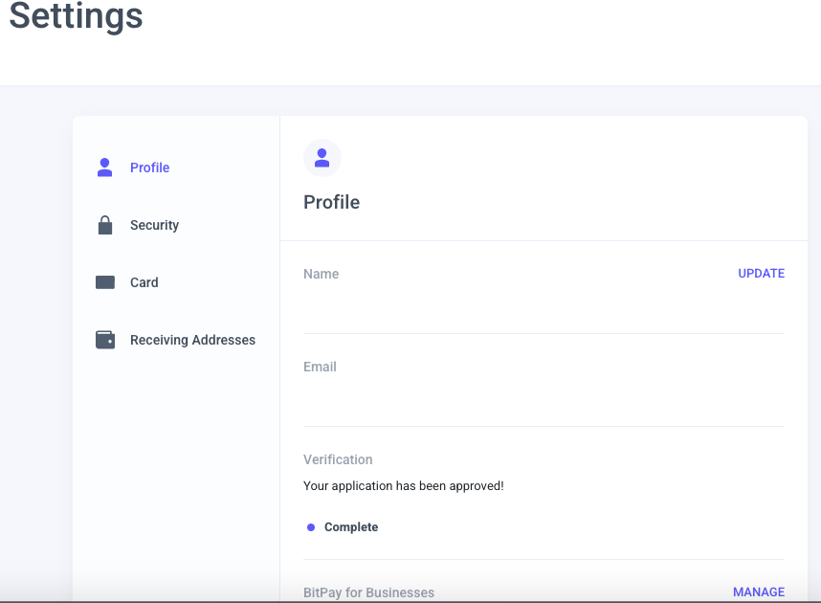The image size is (821, 603).
Task: Select the Settings page heading
Action: pyautogui.click(x=76, y=16)
